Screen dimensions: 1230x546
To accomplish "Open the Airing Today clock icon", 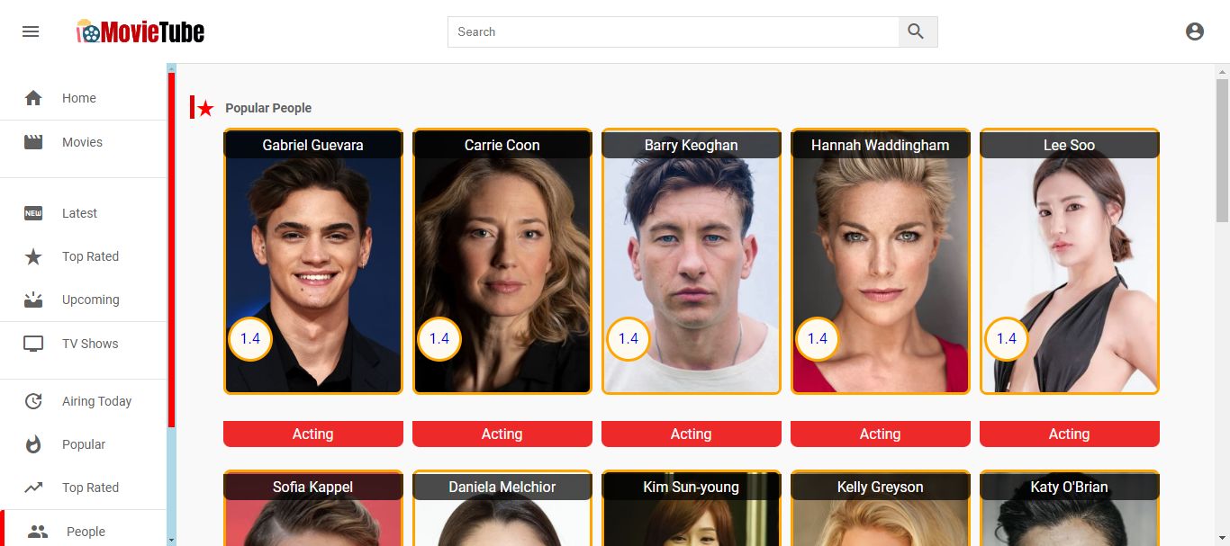I will [x=33, y=401].
